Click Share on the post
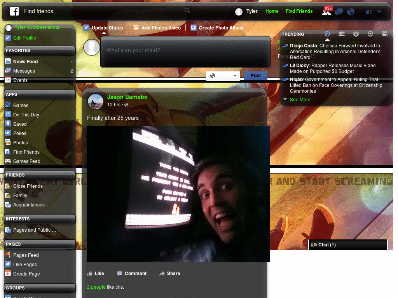 click(170, 274)
